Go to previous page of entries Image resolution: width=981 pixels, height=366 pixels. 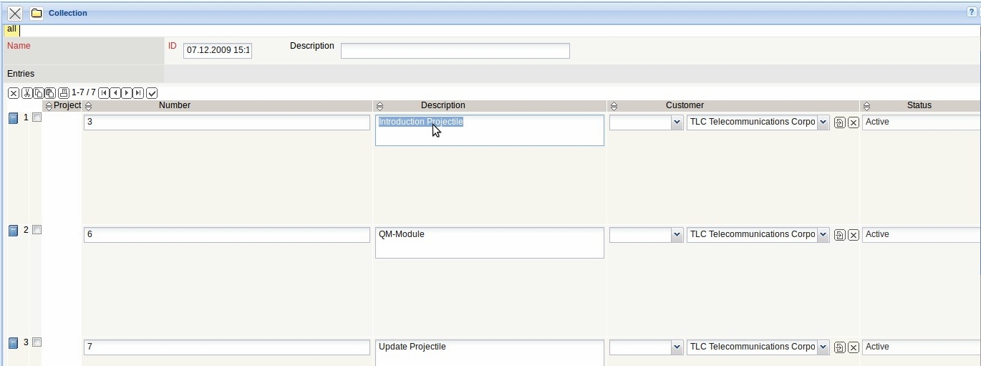(x=115, y=93)
